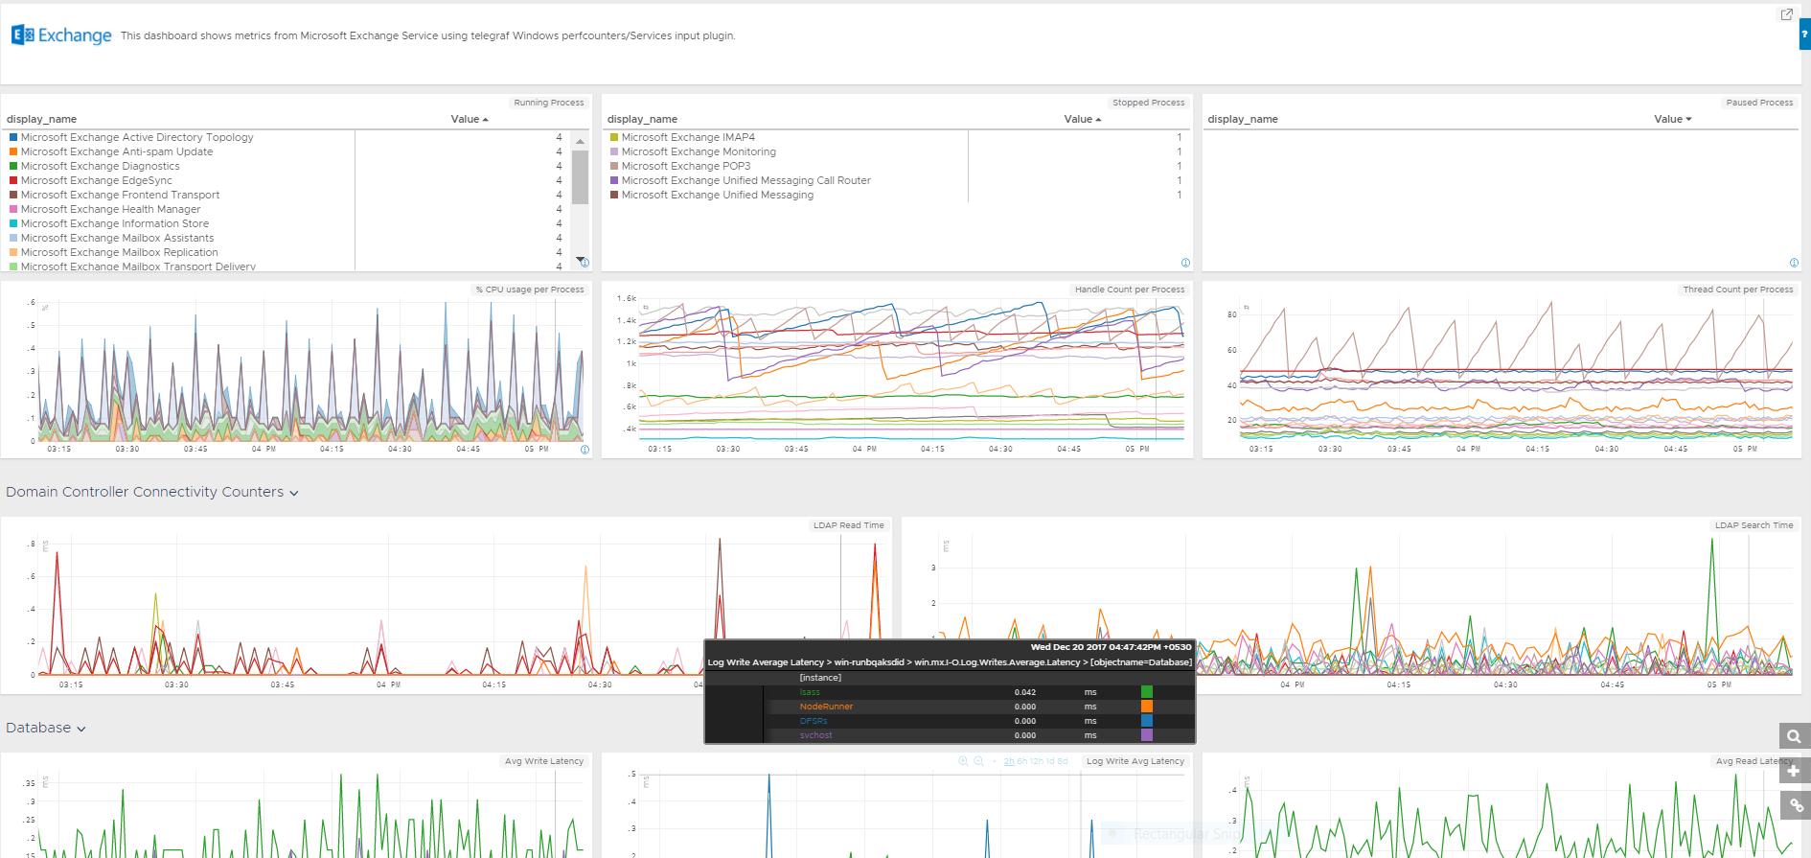Click the plus add floating button

(x=1794, y=771)
